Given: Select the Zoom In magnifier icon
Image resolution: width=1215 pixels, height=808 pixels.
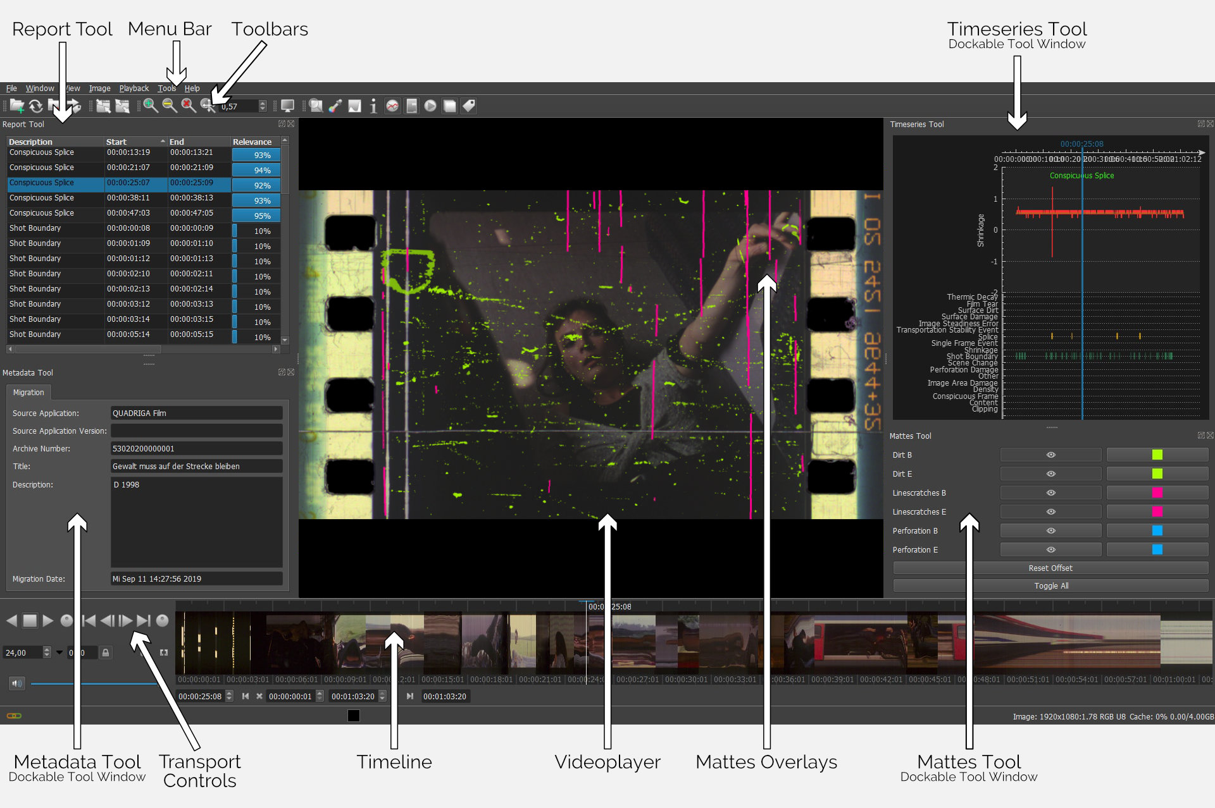Looking at the screenshot, I should coord(150,106).
